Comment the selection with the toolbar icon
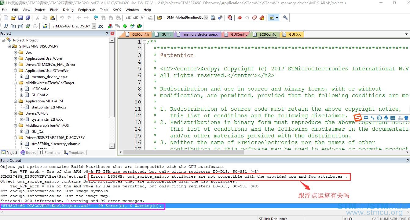 tap(142, 18)
